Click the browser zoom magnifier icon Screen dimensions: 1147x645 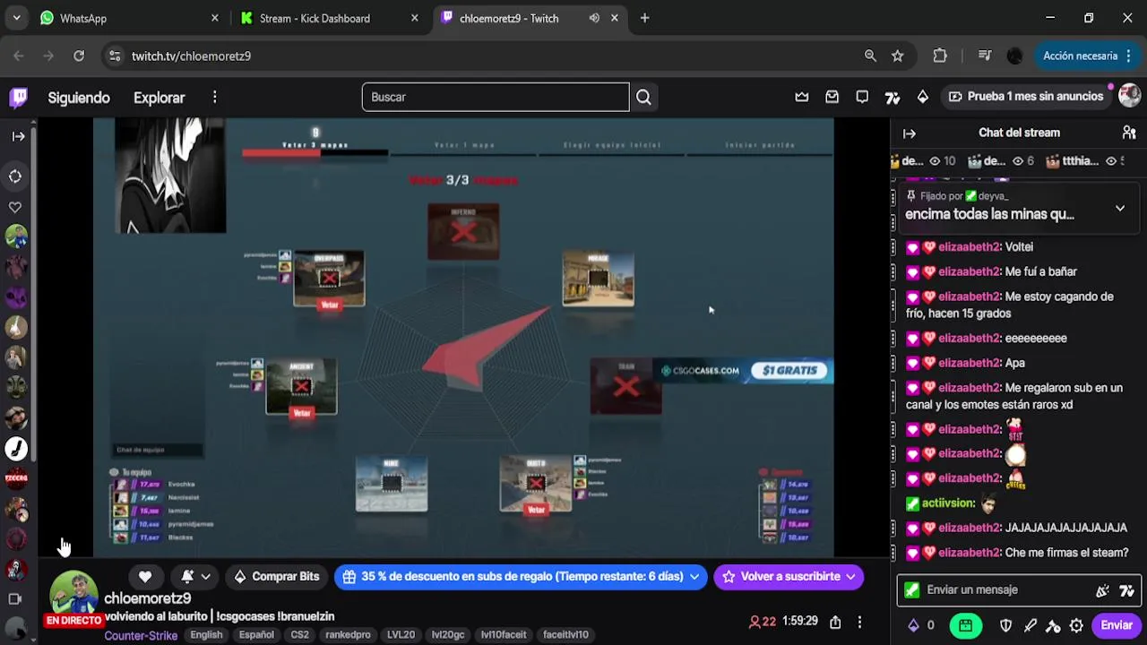[x=870, y=56]
